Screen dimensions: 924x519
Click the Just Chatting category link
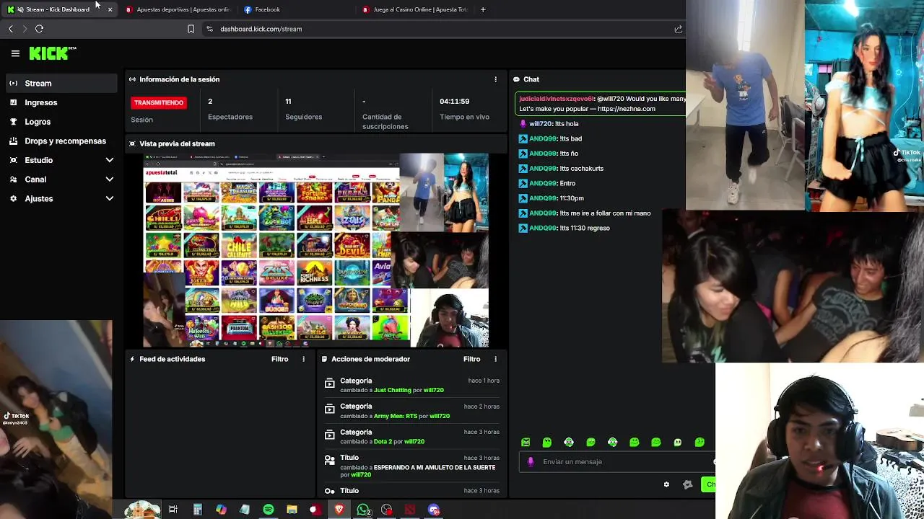(393, 390)
